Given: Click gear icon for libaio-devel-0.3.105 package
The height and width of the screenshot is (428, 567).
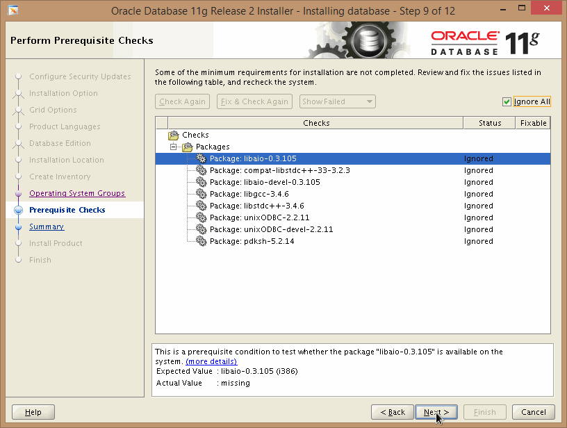Looking at the screenshot, I should 202,182.
